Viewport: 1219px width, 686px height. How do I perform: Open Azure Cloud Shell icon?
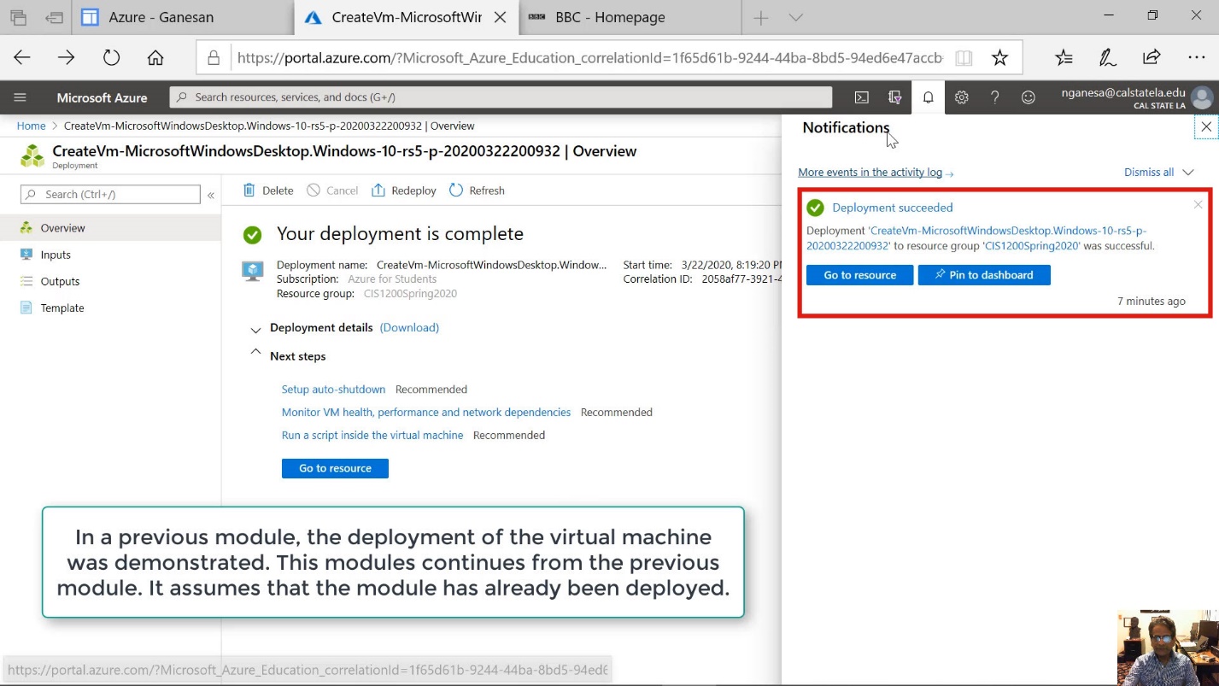(862, 97)
